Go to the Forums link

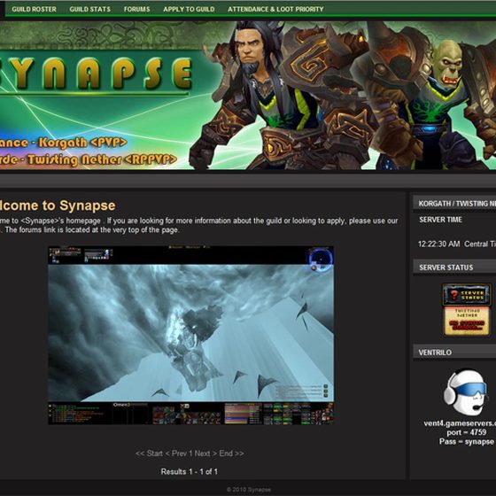tap(136, 9)
